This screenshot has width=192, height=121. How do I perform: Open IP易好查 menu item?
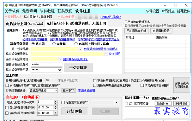(168, 11)
